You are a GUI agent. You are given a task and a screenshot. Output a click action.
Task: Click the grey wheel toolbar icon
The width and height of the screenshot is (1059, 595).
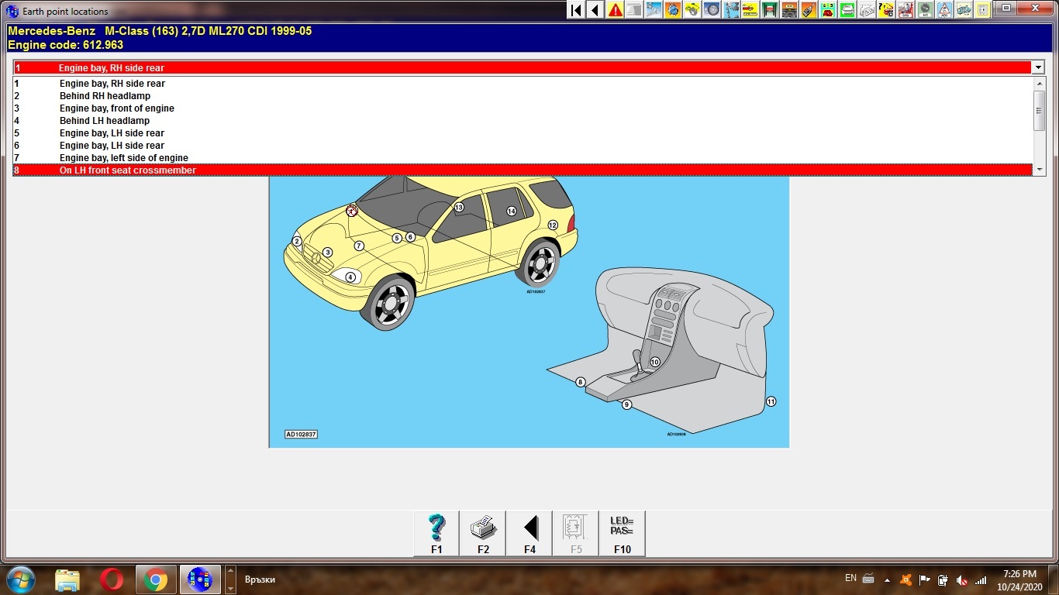point(712,10)
